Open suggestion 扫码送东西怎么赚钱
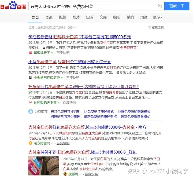The height and width of the screenshot is (179, 193). 65,116
